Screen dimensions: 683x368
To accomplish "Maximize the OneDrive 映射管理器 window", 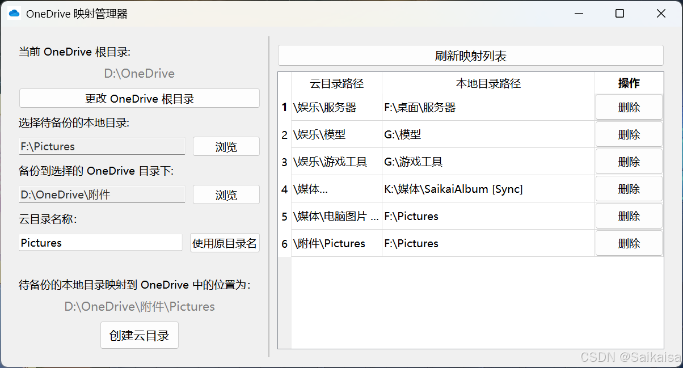I will [x=619, y=14].
